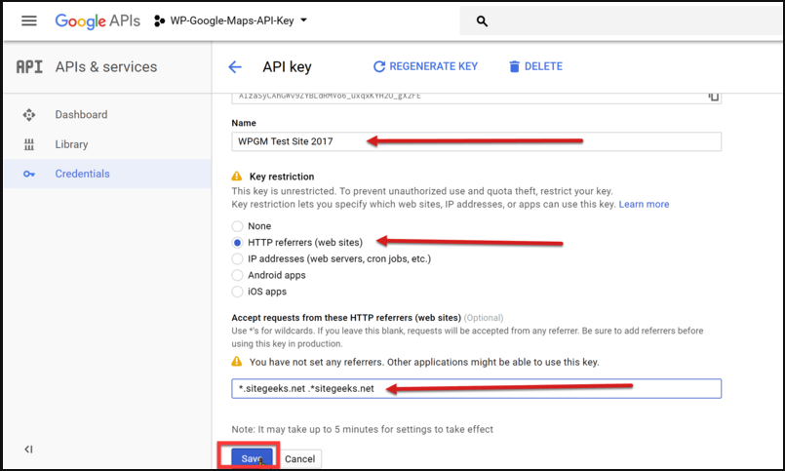Click the Delete button
Image resolution: width=785 pixels, height=471 pixels.
pos(535,66)
